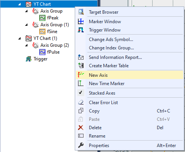This screenshot has height=152, width=185.
Task: Click the Del shortcut text
Action: tap(160, 128)
